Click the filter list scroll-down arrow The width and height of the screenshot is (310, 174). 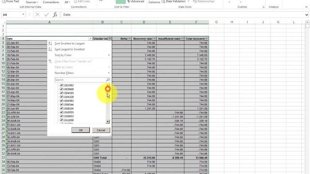[x=108, y=121]
